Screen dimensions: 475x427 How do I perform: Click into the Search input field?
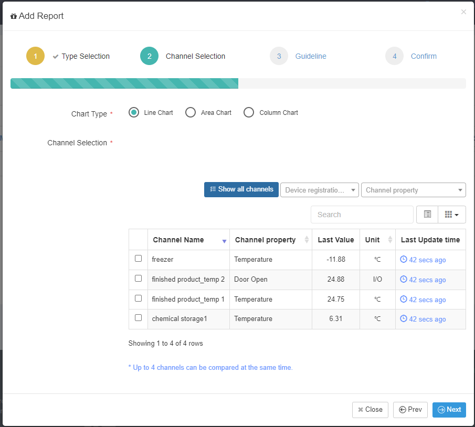point(362,215)
